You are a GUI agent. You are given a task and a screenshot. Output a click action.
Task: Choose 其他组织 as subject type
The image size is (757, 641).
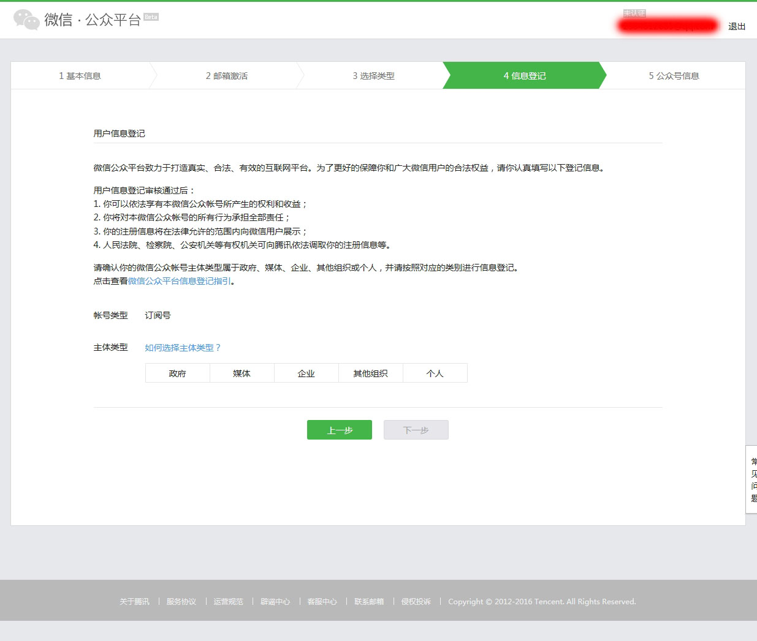coord(371,373)
